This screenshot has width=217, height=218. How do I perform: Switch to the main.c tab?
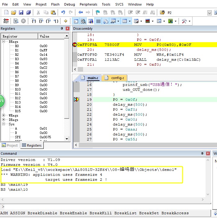pyautogui.click(x=90, y=78)
